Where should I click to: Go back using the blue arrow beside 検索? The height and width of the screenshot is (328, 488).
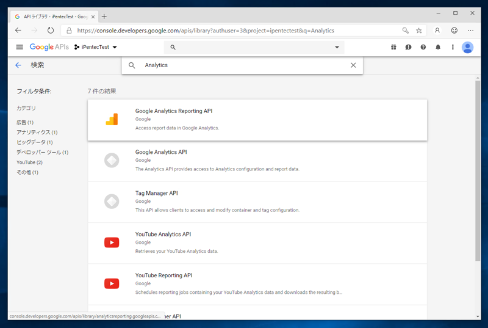coord(18,65)
